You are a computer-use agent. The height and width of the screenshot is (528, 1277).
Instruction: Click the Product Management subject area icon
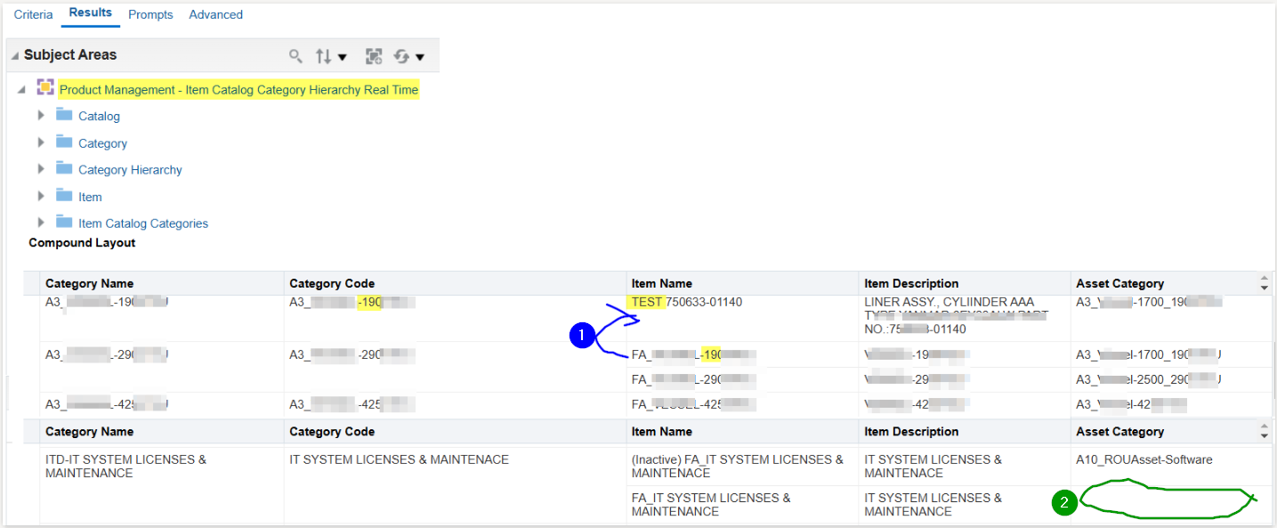click(44, 88)
